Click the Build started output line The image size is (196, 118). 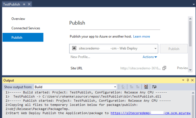coord(86,92)
